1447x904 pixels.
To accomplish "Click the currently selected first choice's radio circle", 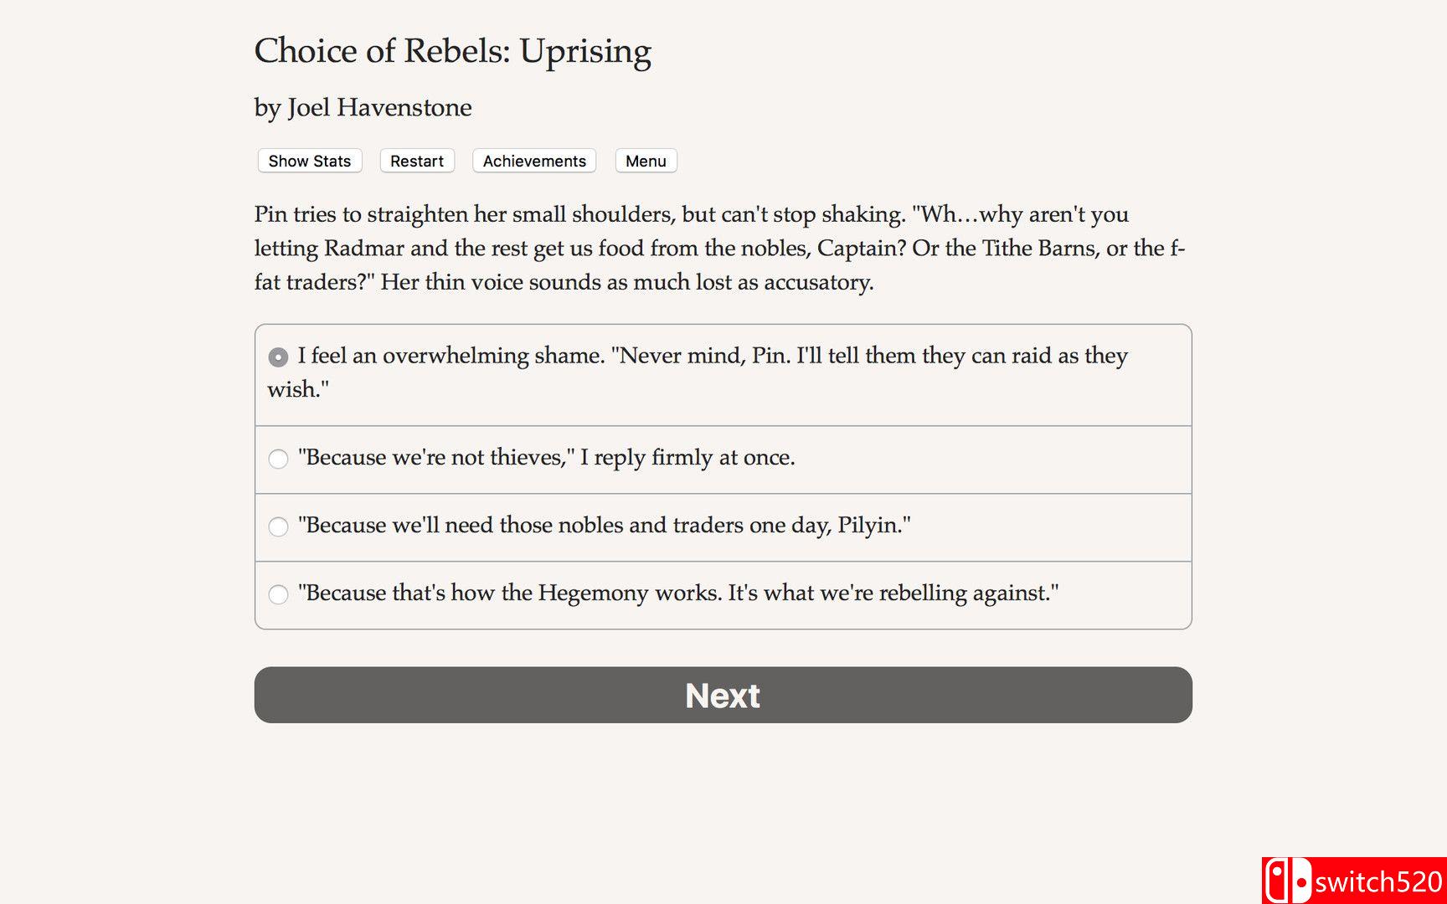I will tap(277, 357).
